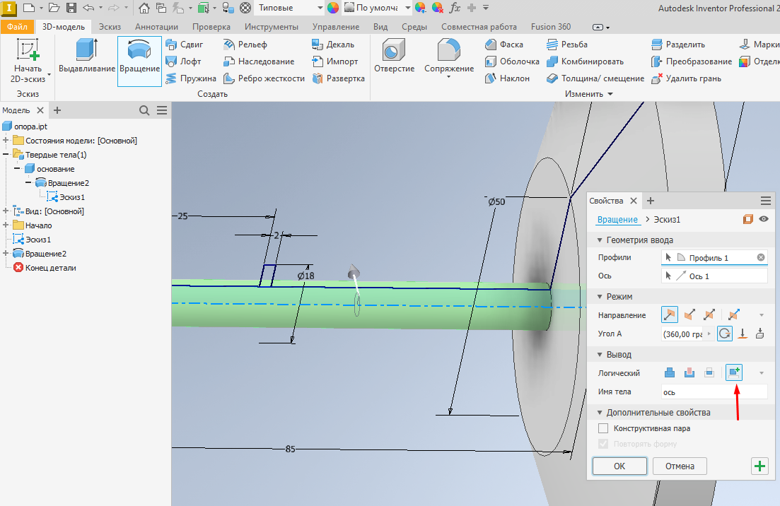Screen dimensions: 780x506
Task: Set symmetric direction in Направление row
Action: click(709, 314)
